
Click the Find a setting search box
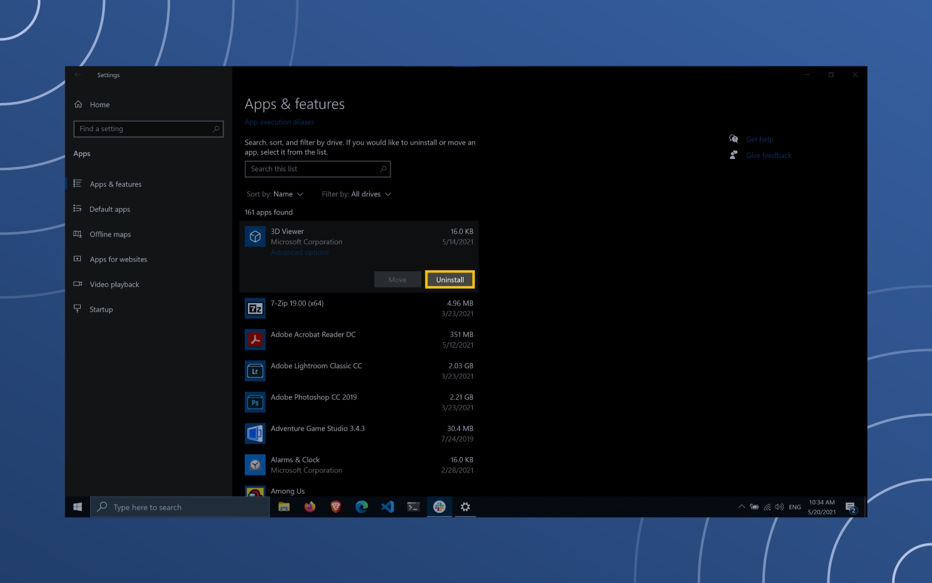point(148,129)
